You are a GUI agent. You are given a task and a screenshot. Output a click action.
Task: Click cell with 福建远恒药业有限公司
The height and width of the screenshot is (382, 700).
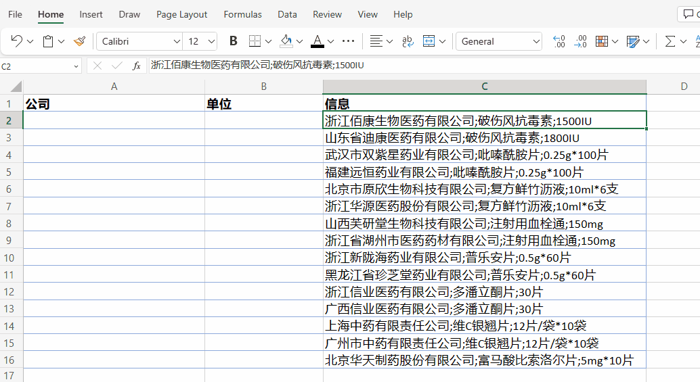click(x=484, y=172)
